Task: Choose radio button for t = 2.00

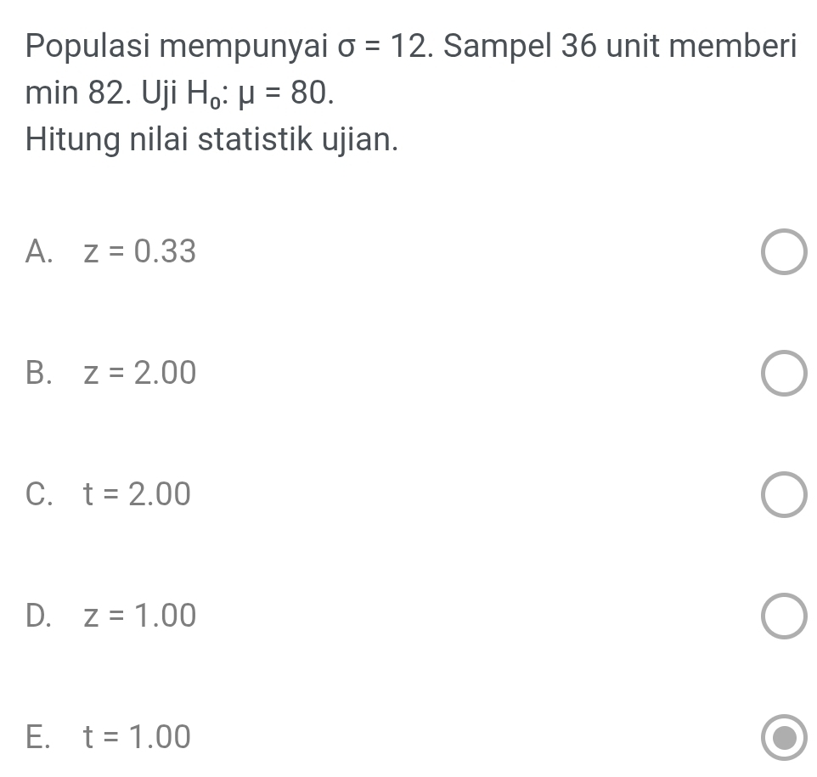Action: pos(783,494)
